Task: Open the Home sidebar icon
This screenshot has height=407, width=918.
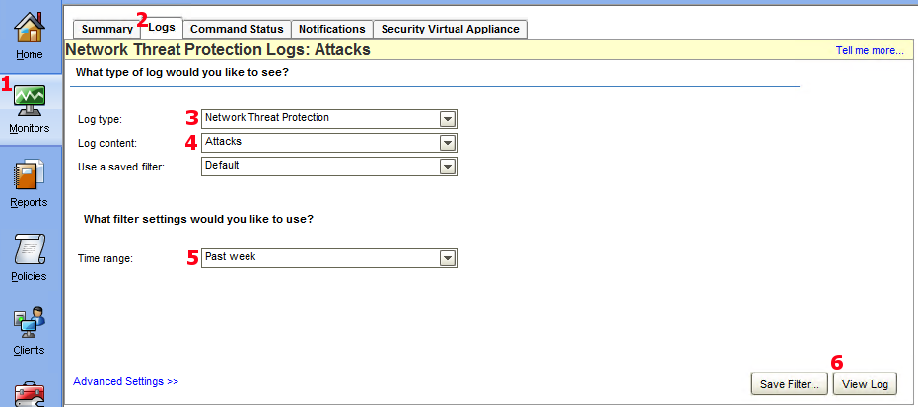Action: click(30, 33)
